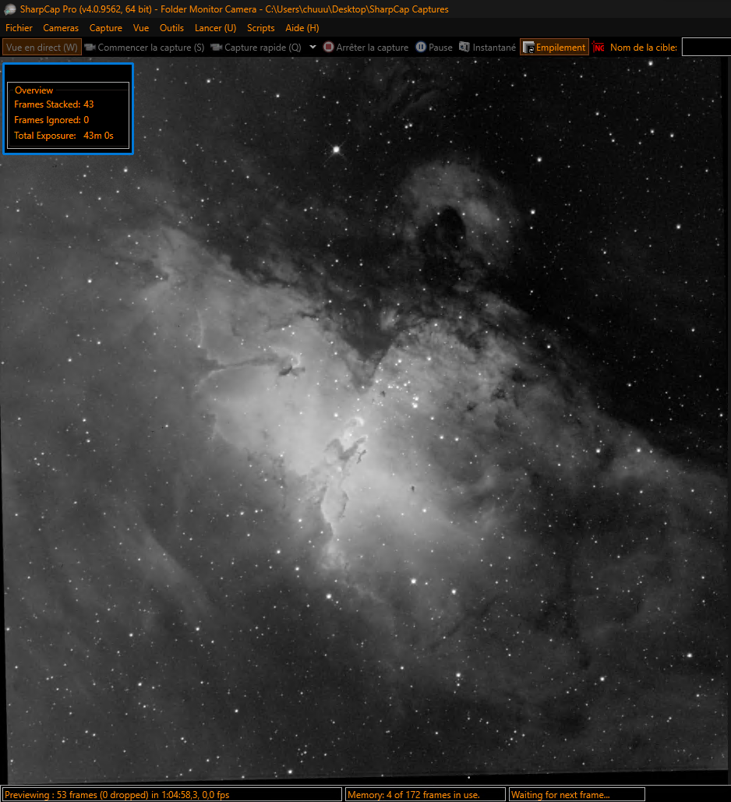Open the Lancer (U) menu
Screen dimensions: 731x802
215,28
